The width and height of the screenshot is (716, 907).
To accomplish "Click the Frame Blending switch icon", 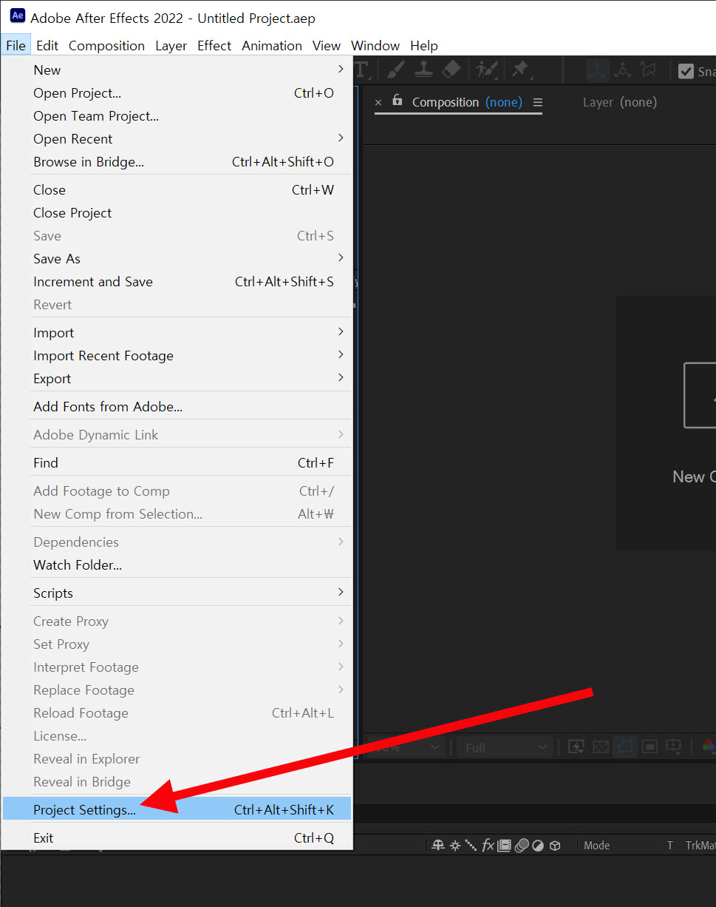I will coord(505,846).
